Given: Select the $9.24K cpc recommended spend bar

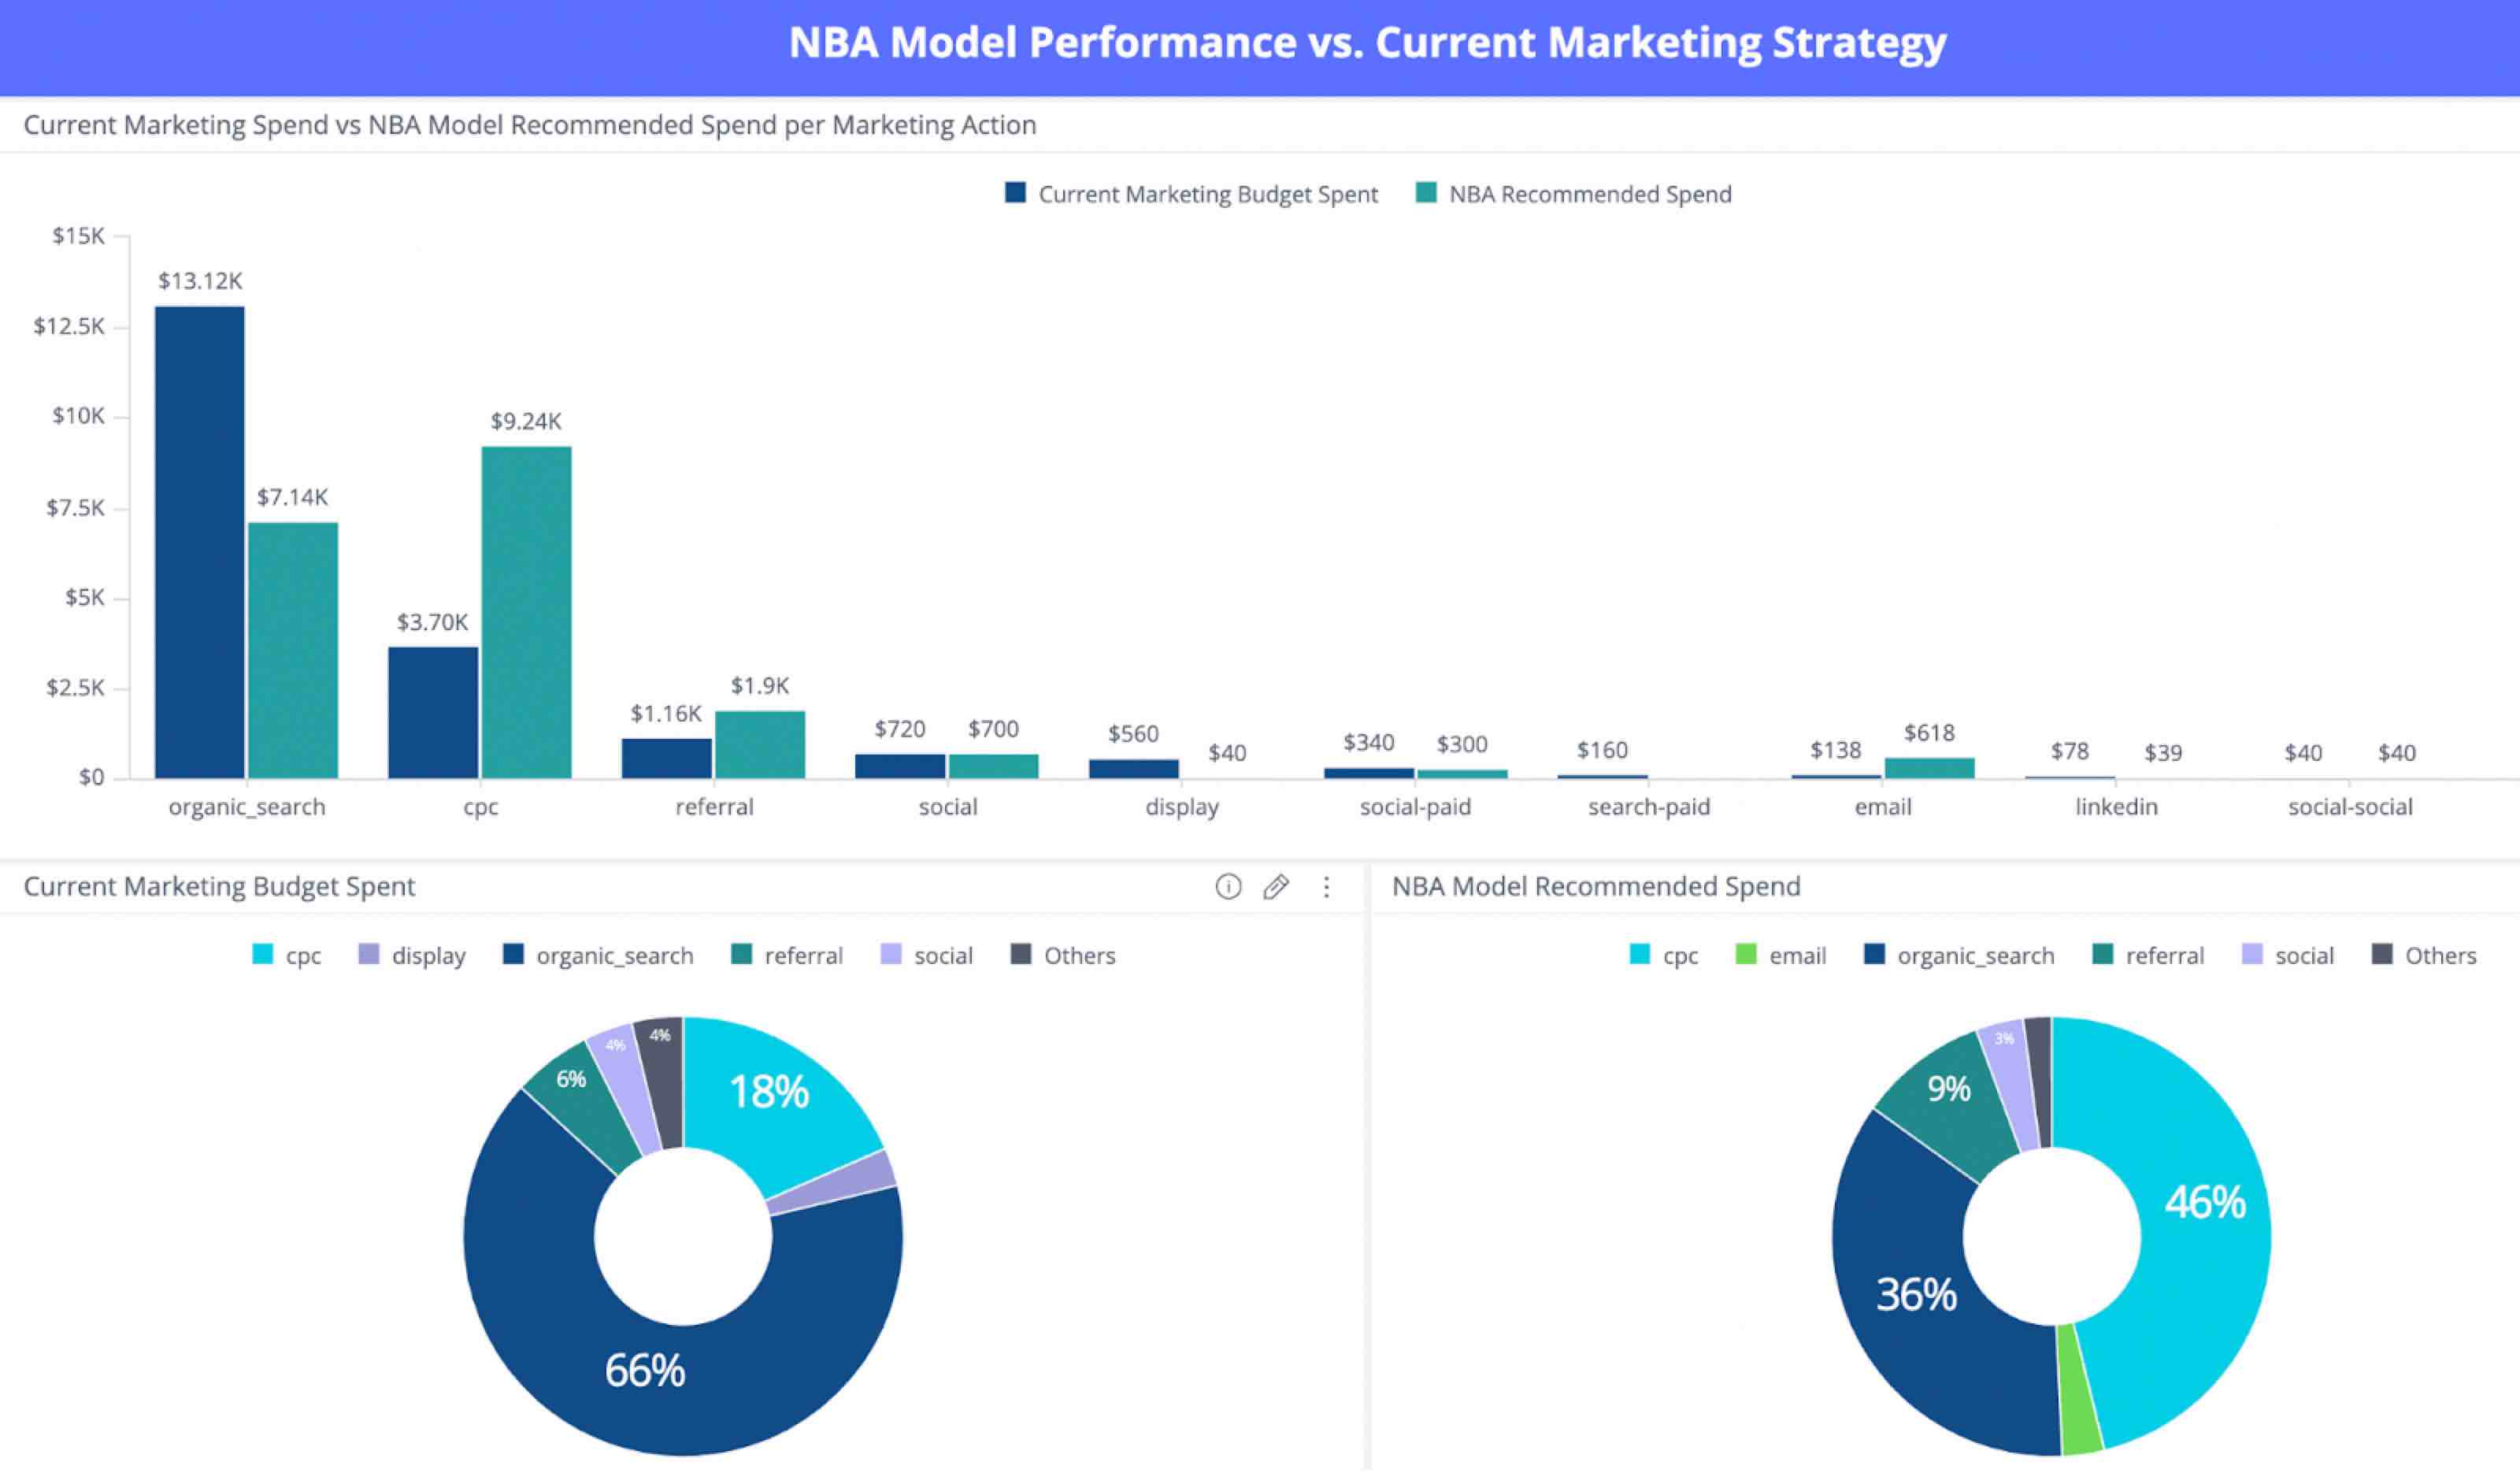Looking at the screenshot, I should click(526, 612).
